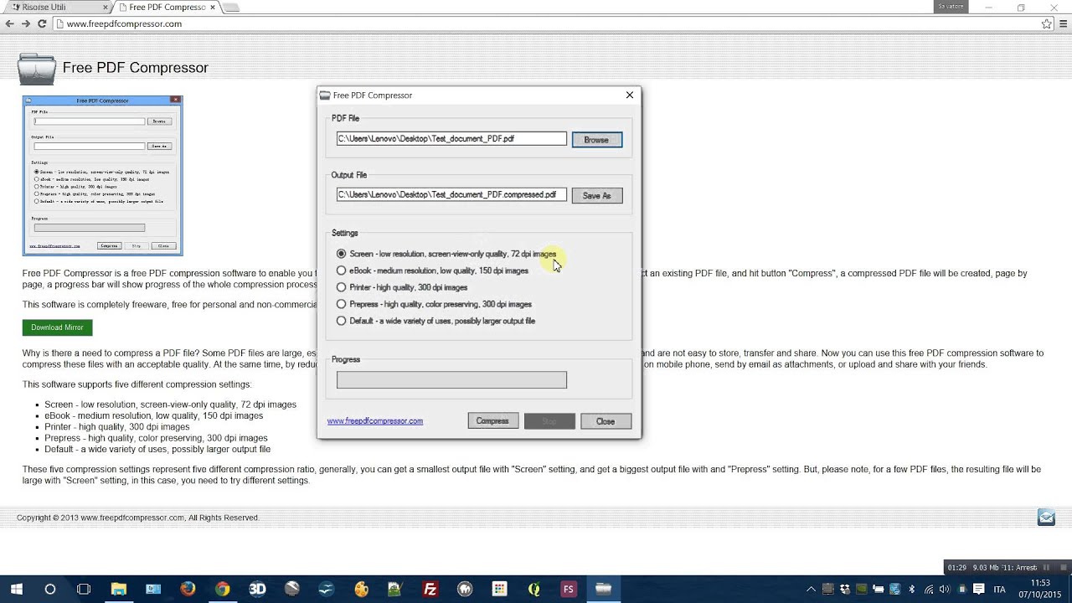
Task: Click the Free PDF Compressor dialog title icon
Action: click(x=325, y=95)
